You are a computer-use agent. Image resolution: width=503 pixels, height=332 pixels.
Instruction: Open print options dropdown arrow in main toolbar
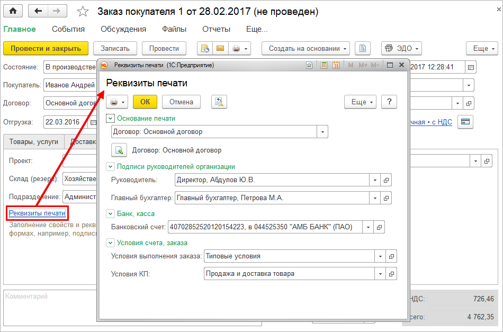point(246,49)
